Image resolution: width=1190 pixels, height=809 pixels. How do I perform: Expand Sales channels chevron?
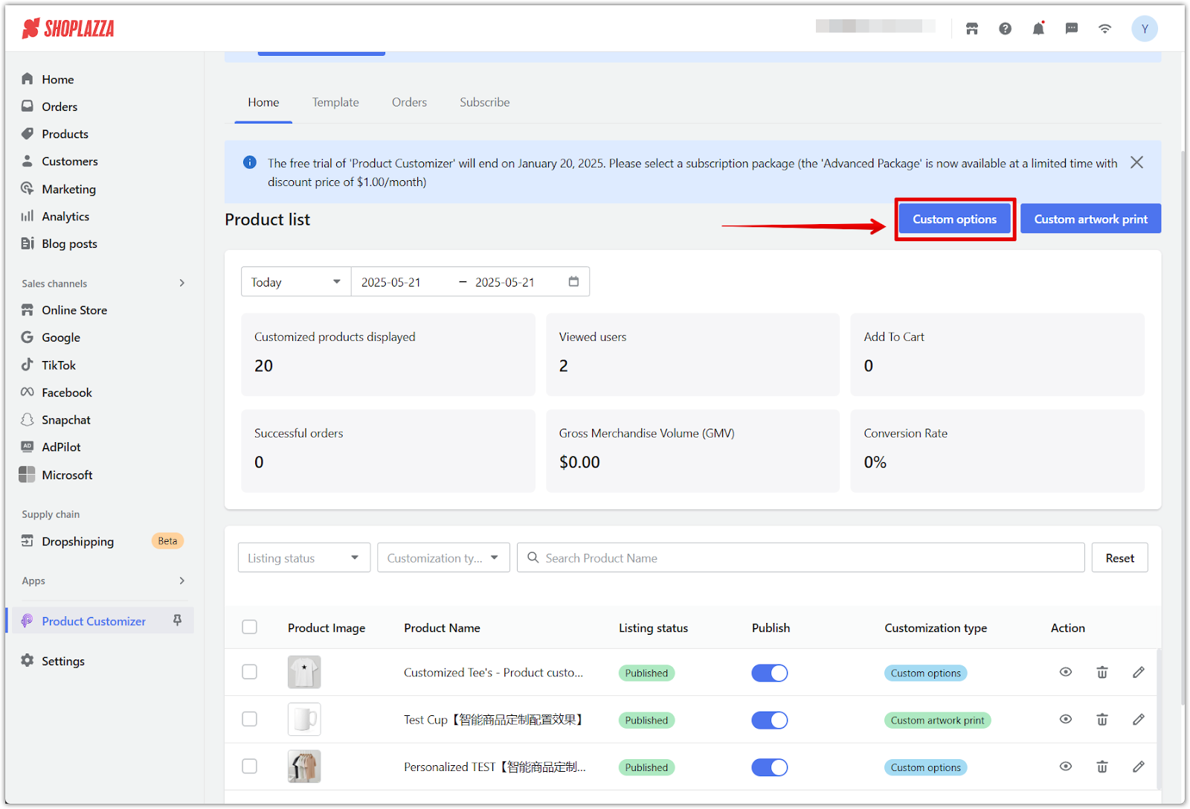point(181,283)
